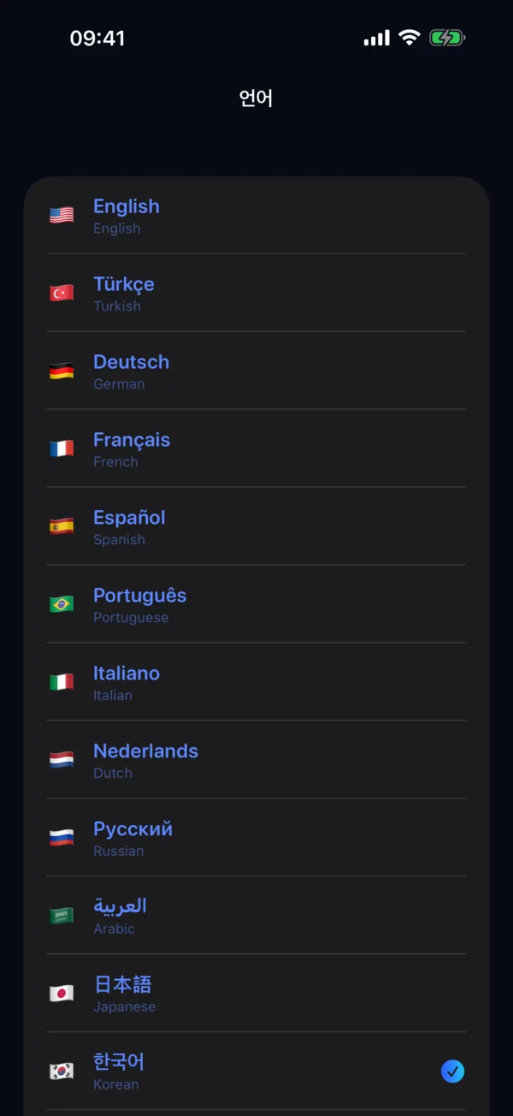The image size is (513, 1116).
Task: Tap the United States flag icon
Action: tap(62, 215)
